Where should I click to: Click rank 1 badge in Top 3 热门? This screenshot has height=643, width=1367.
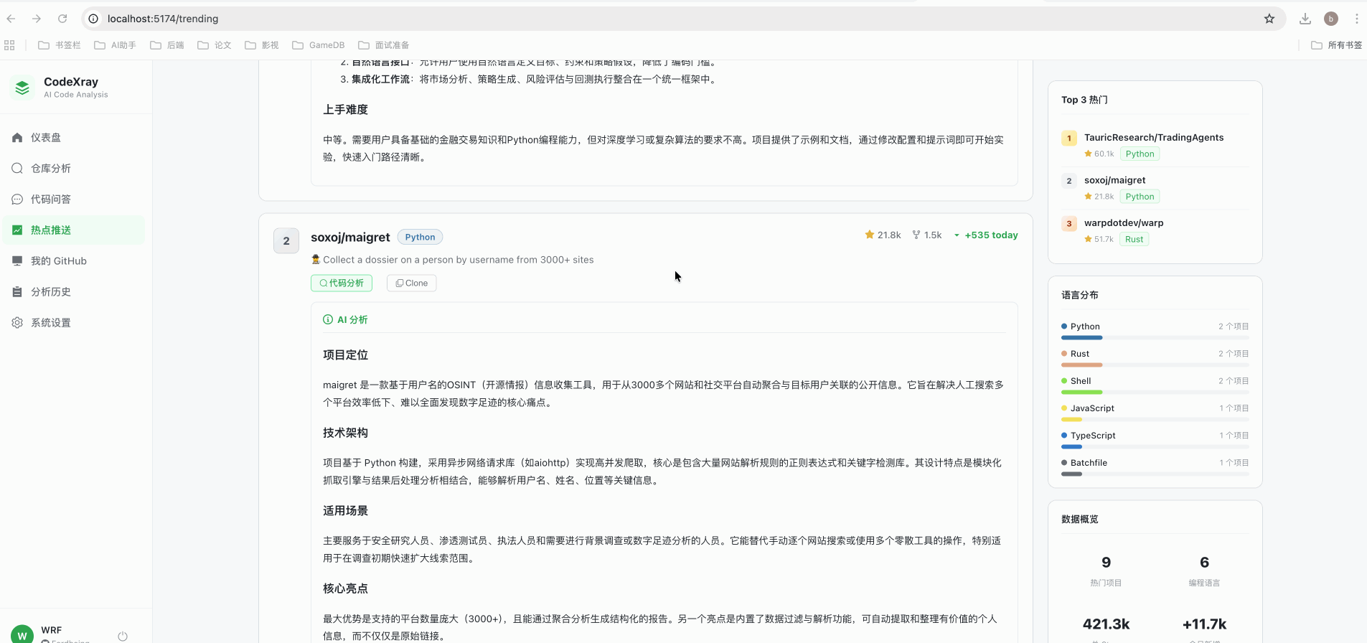1069,138
